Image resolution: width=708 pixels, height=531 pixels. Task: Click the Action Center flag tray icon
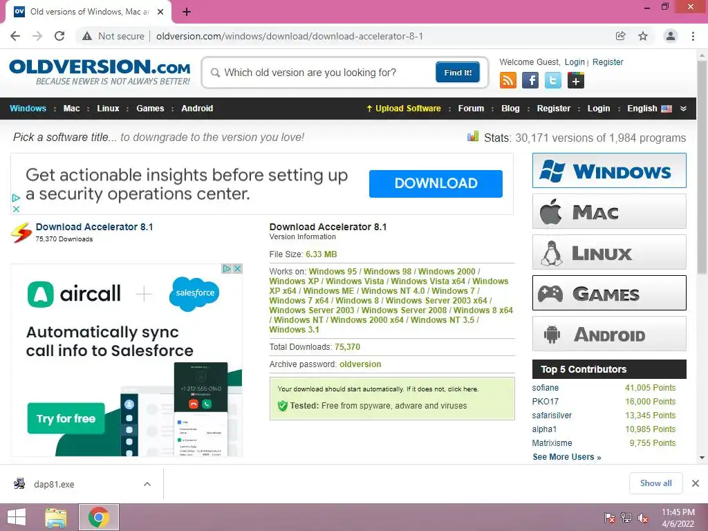(x=609, y=518)
